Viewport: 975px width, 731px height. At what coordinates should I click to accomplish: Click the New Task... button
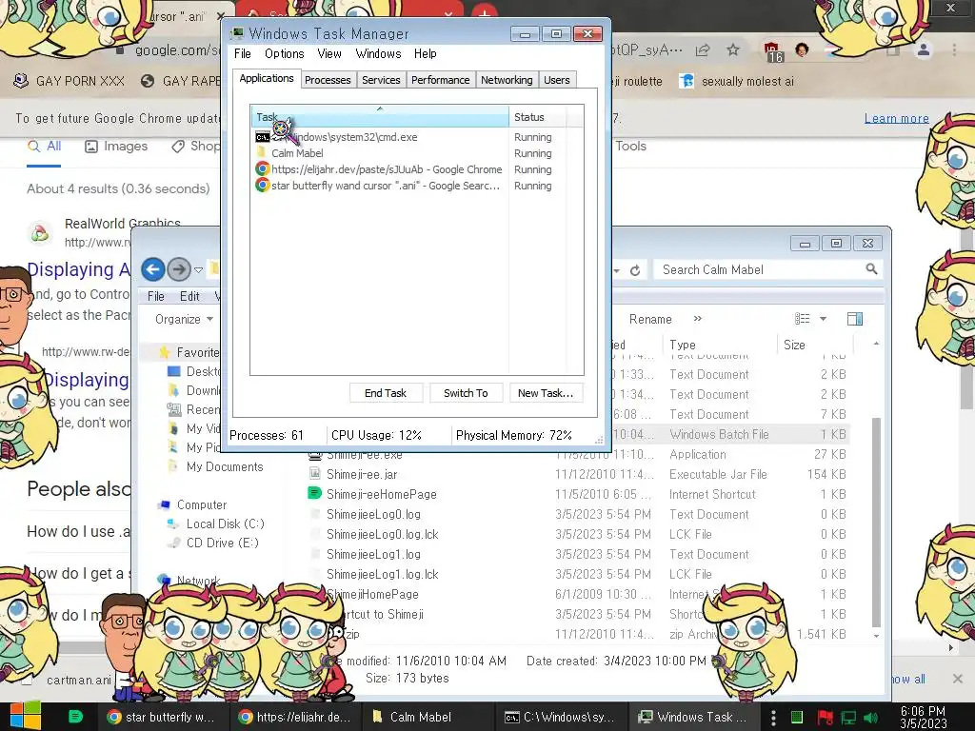(x=546, y=393)
